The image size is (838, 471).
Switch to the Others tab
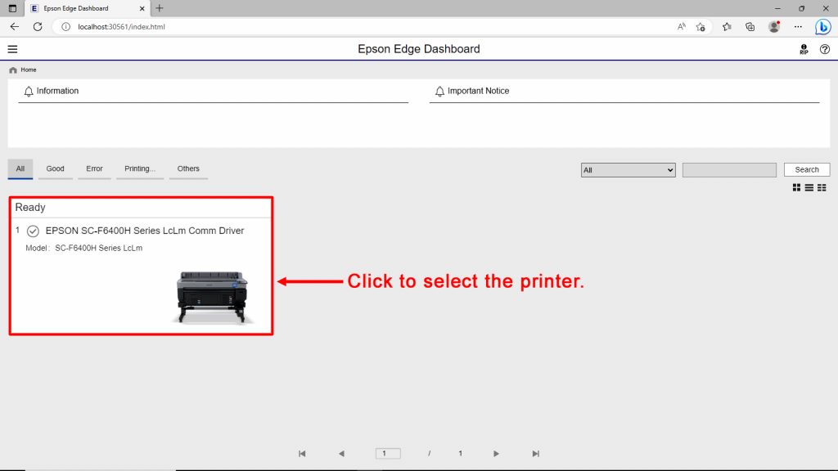coord(188,168)
